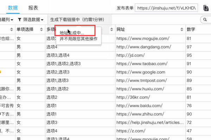
Task: Click the number 95 cell
Action: point(198,55)
